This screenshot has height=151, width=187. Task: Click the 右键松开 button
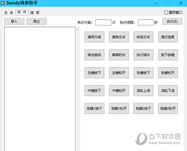(168, 73)
